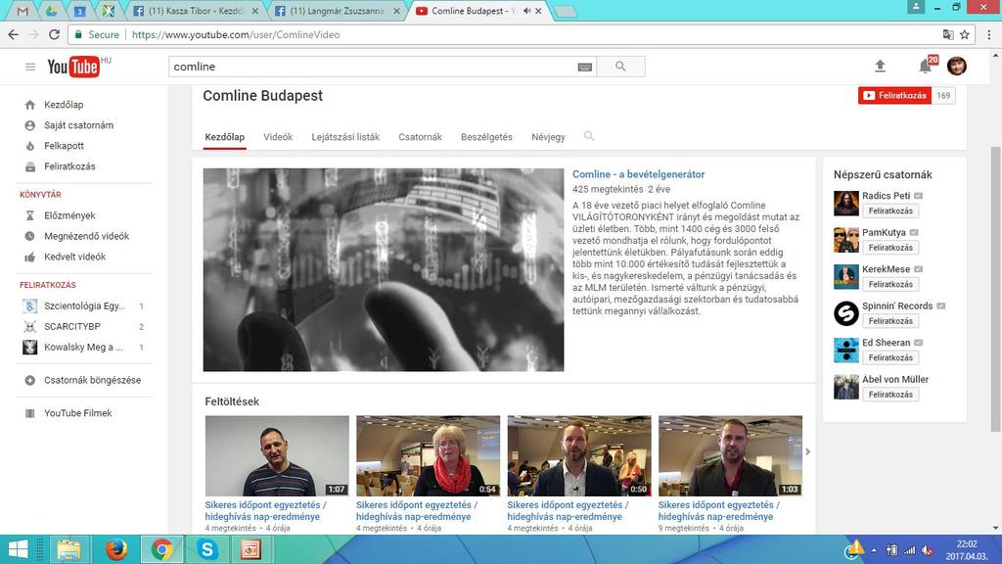The image size is (1002, 564).
Task: Reload the page in Chrome
Action: (x=55, y=34)
